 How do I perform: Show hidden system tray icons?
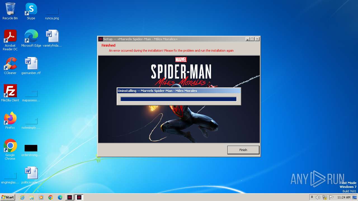[x=312, y=197]
